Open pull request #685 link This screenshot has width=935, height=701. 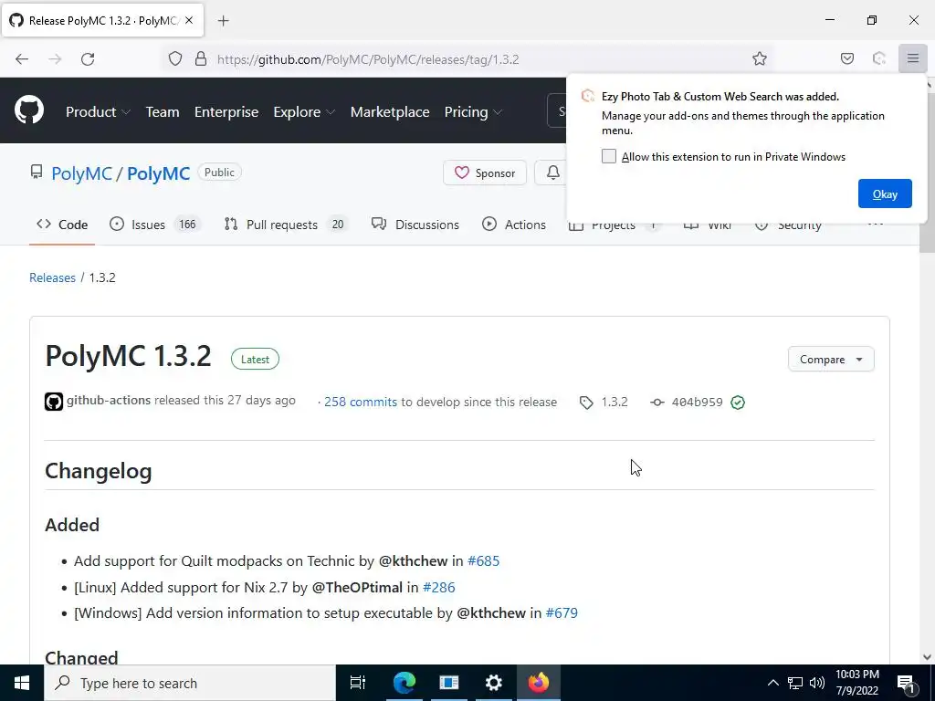click(x=484, y=561)
